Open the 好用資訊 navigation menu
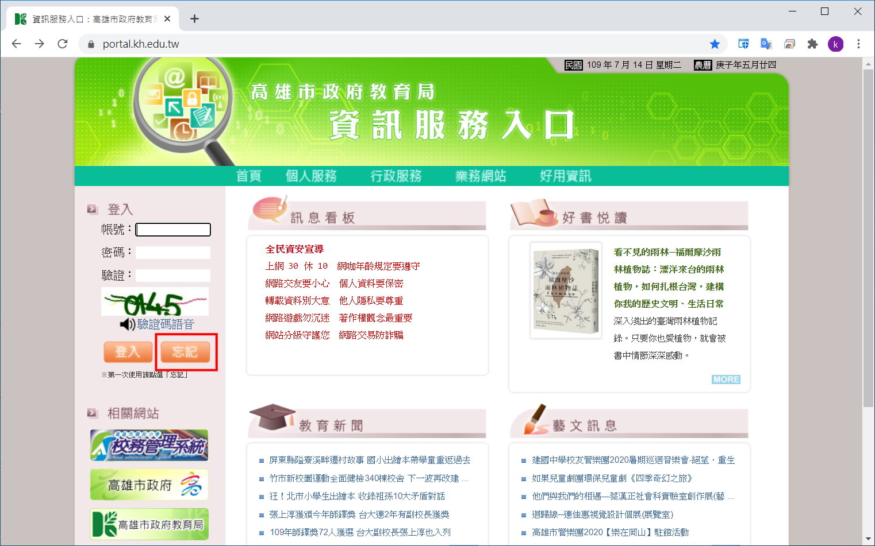 (x=566, y=176)
